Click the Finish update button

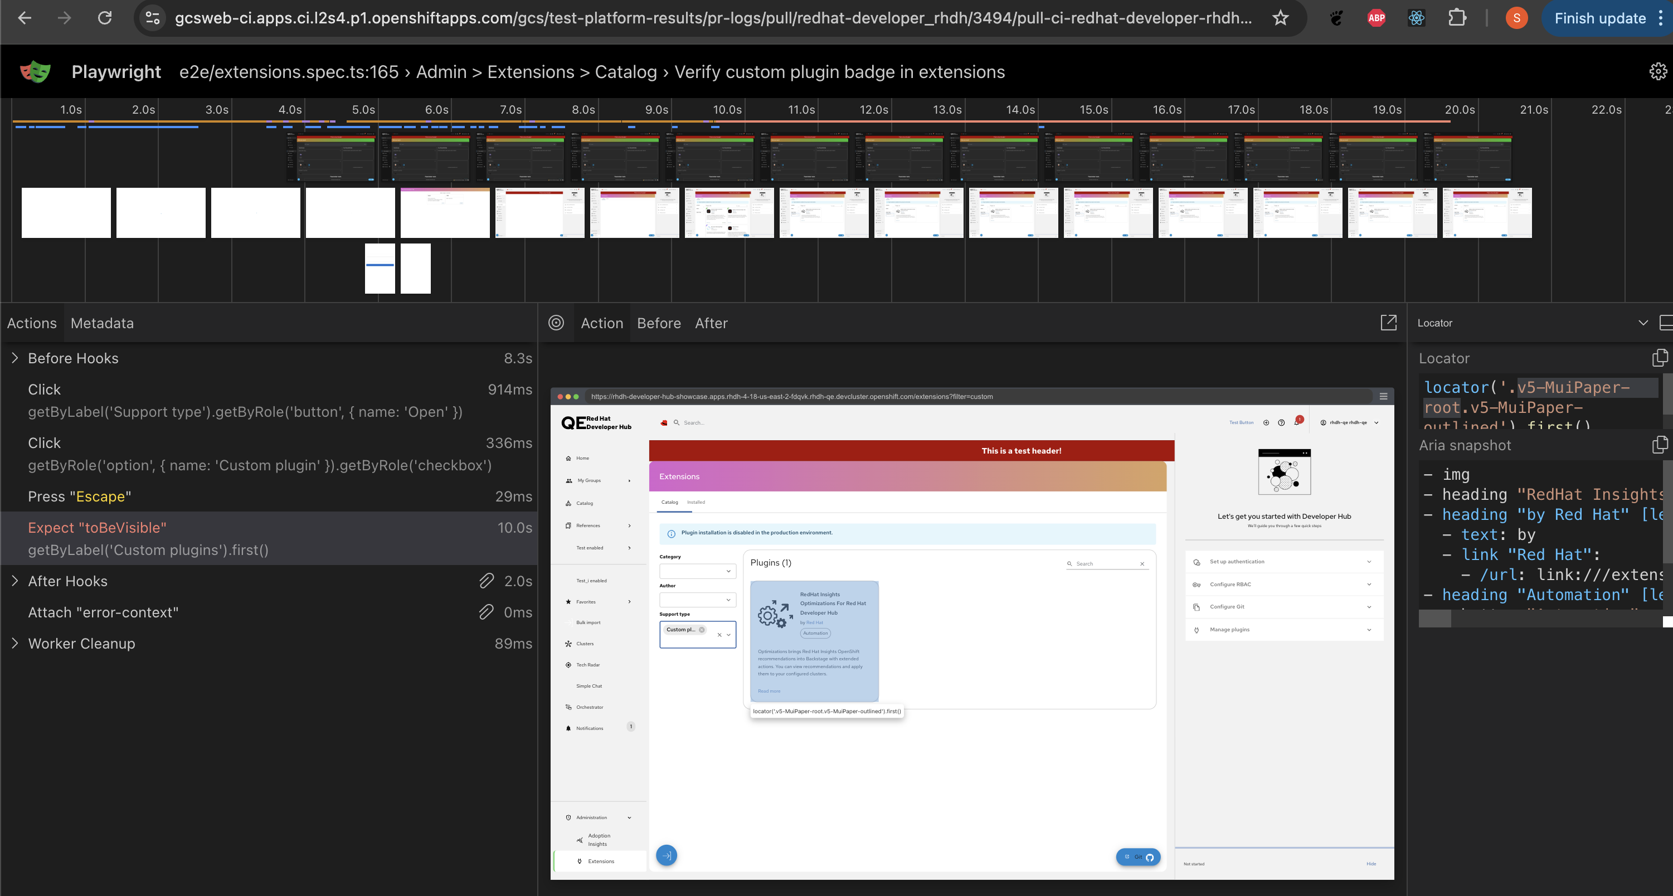[1599, 18]
